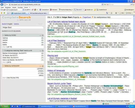
Task: Open the Extras tools dropdown in command bar
Action: tap(129, 13)
